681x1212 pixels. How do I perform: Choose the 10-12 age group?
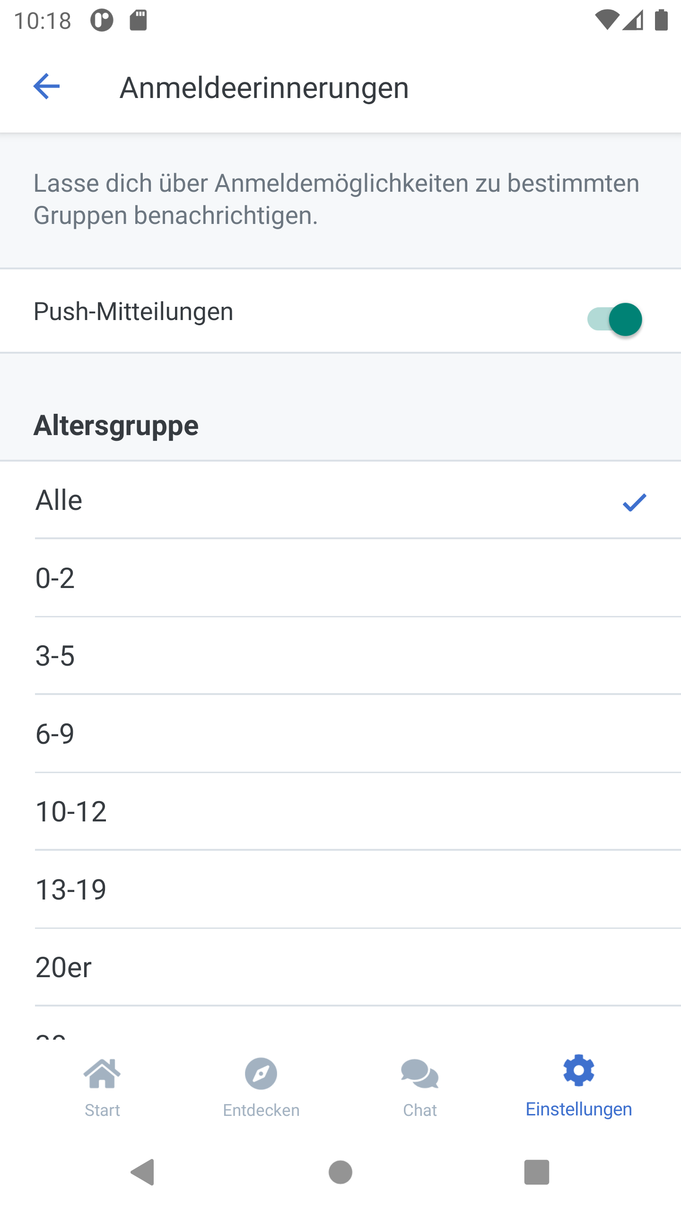coord(340,811)
